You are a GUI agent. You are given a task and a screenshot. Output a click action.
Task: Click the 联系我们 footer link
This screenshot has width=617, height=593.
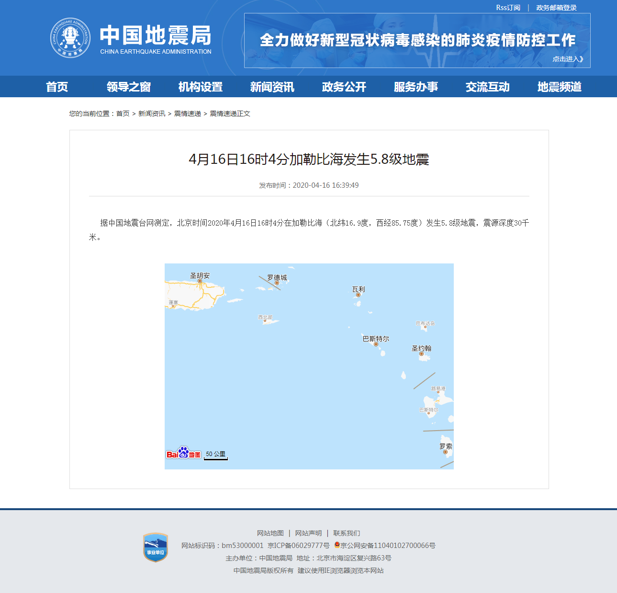coord(347,533)
